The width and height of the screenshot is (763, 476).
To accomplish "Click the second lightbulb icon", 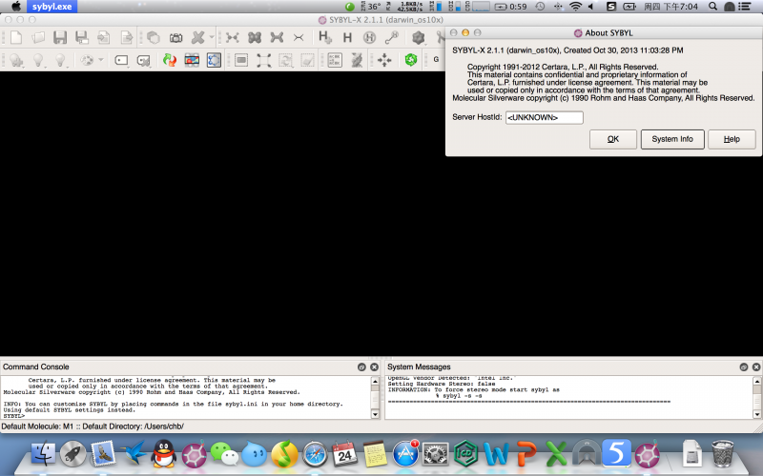I will pos(38,60).
